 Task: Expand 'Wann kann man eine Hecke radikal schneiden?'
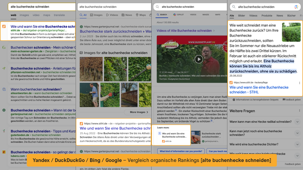click(297, 122)
